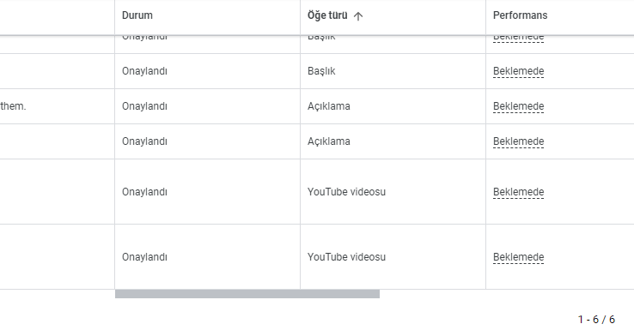Open Beklemede link in the first YouTube videosu row
This screenshot has width=634, height=336.
click(x=518, y=192)
